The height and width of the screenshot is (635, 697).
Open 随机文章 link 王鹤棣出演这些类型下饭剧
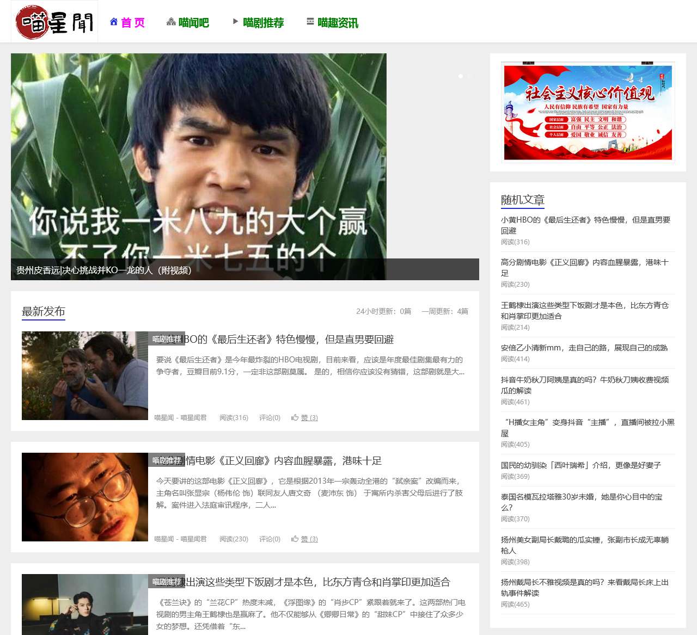coord(585,311)
